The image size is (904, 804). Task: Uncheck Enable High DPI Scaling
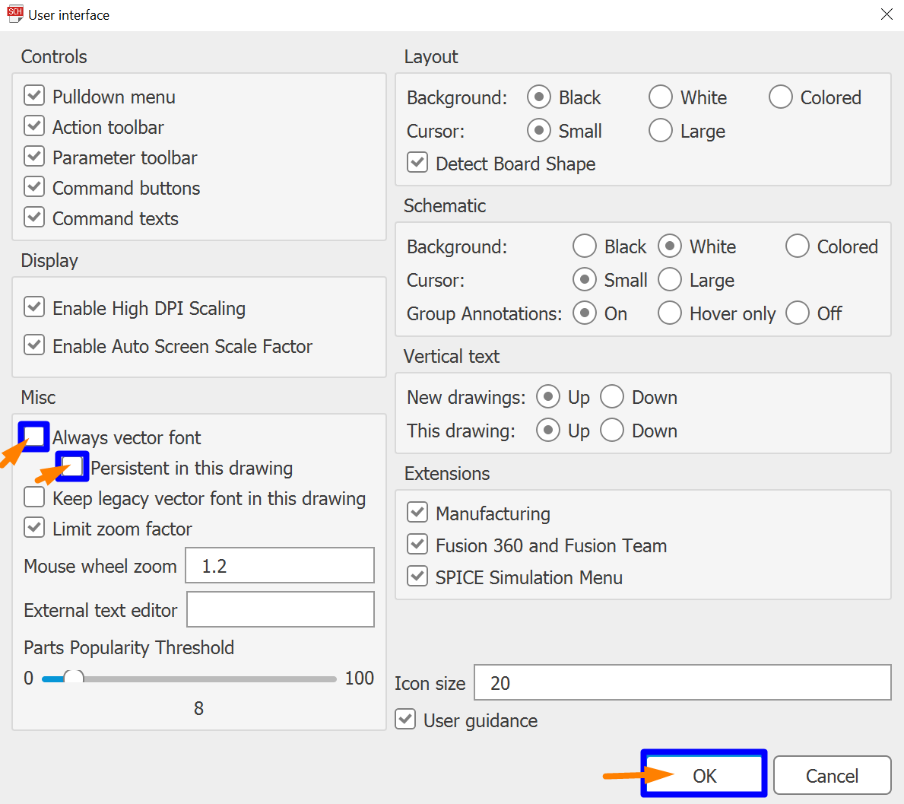34,307
